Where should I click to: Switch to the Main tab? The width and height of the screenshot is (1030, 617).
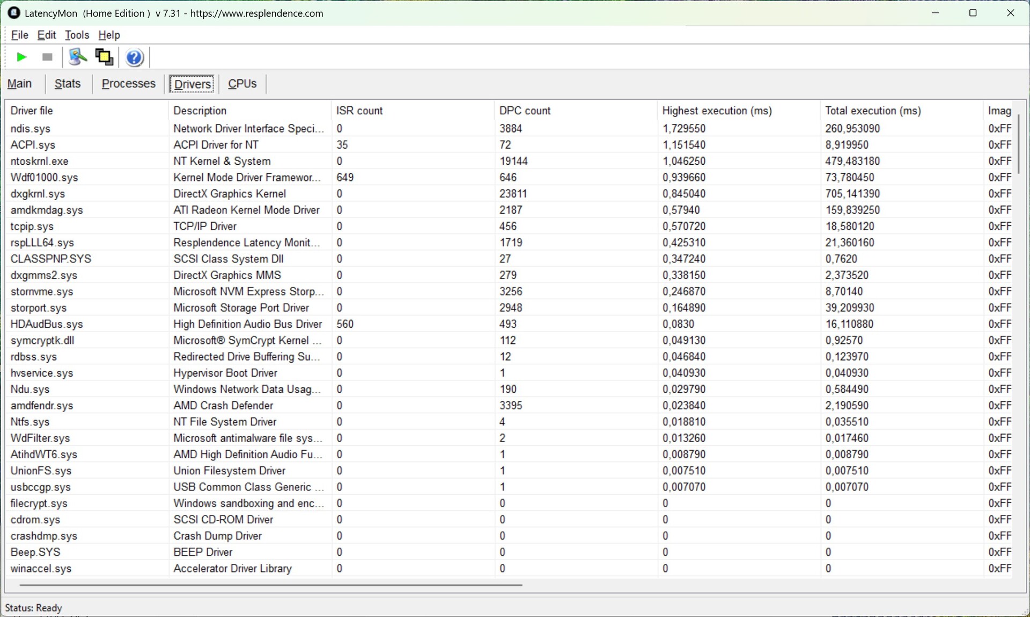tap(20, 84)
